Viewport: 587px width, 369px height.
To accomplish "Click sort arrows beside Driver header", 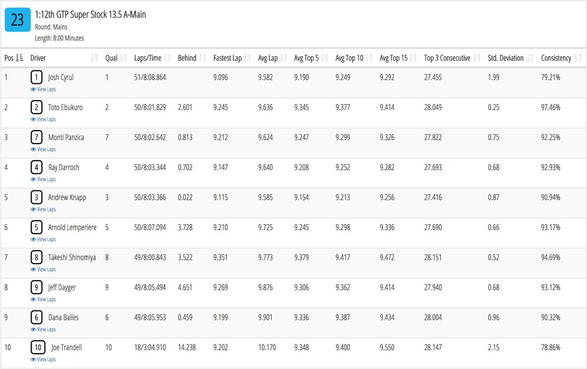I will pyautogui.click(x=95, y=58).
